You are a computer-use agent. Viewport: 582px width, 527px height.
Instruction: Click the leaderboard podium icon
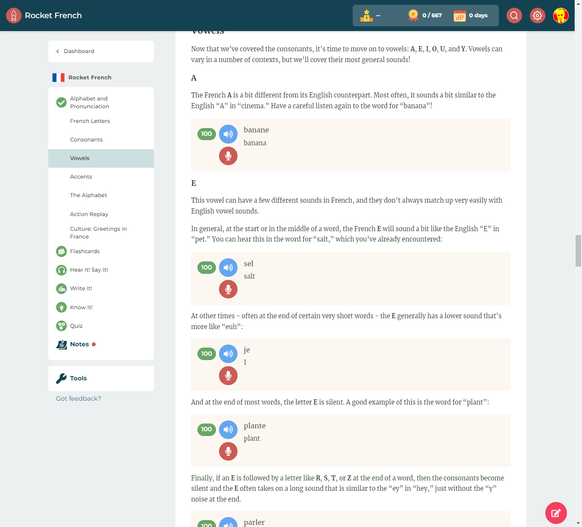click(366, 16)
